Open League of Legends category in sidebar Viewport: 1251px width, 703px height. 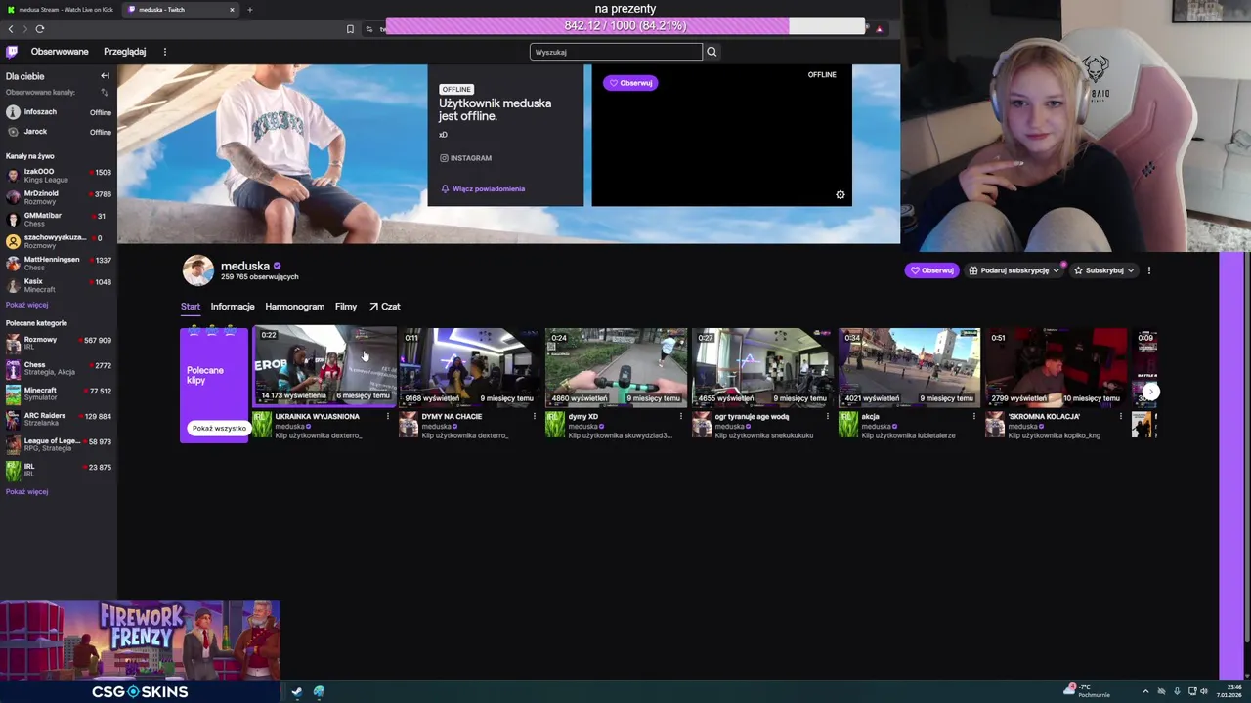pos(59,445)
